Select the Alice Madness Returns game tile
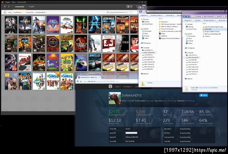This screenshot has height=154, width=228. pos(11,25)
